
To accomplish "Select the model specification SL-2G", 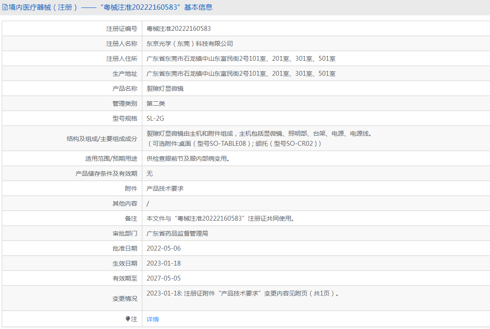I will pos(155,118).
